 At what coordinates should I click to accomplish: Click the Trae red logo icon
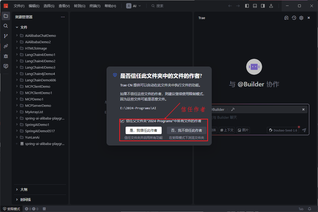tap(6, 6)
